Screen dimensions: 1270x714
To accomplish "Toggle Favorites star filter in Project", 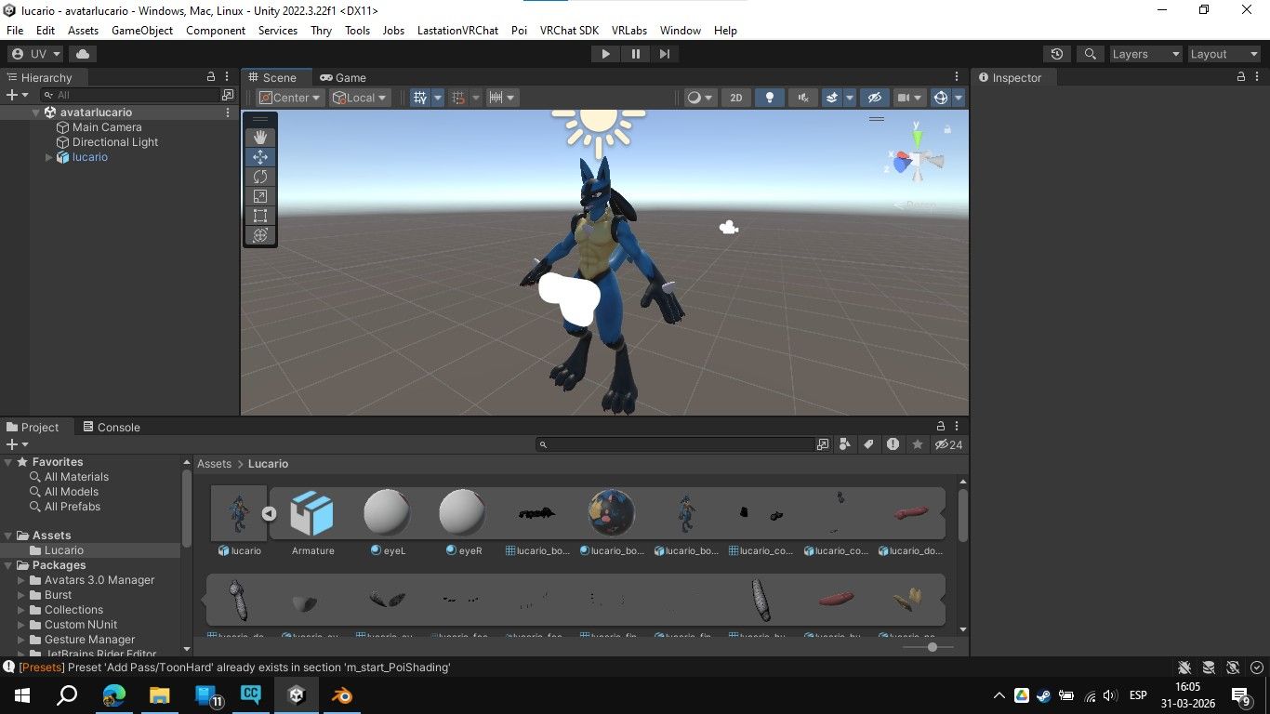I will tap(918, 444).
